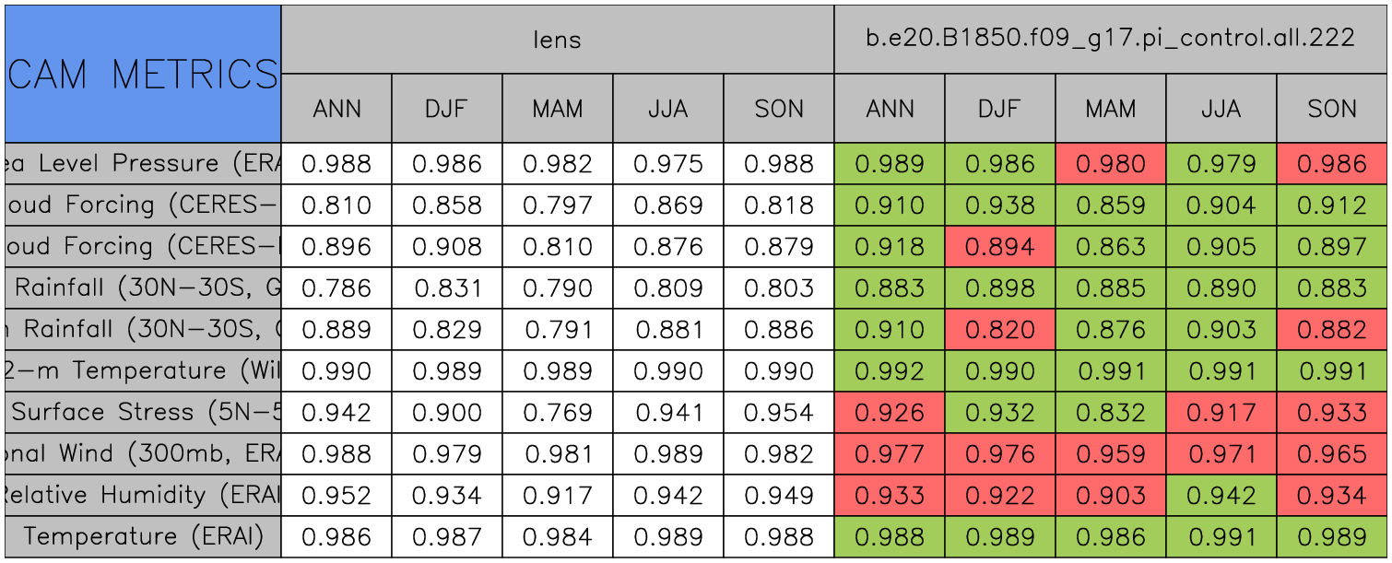Viewport: 1392px width, 563px height.
Task: Select the Surface Stress row label
Action: (143, 413)
